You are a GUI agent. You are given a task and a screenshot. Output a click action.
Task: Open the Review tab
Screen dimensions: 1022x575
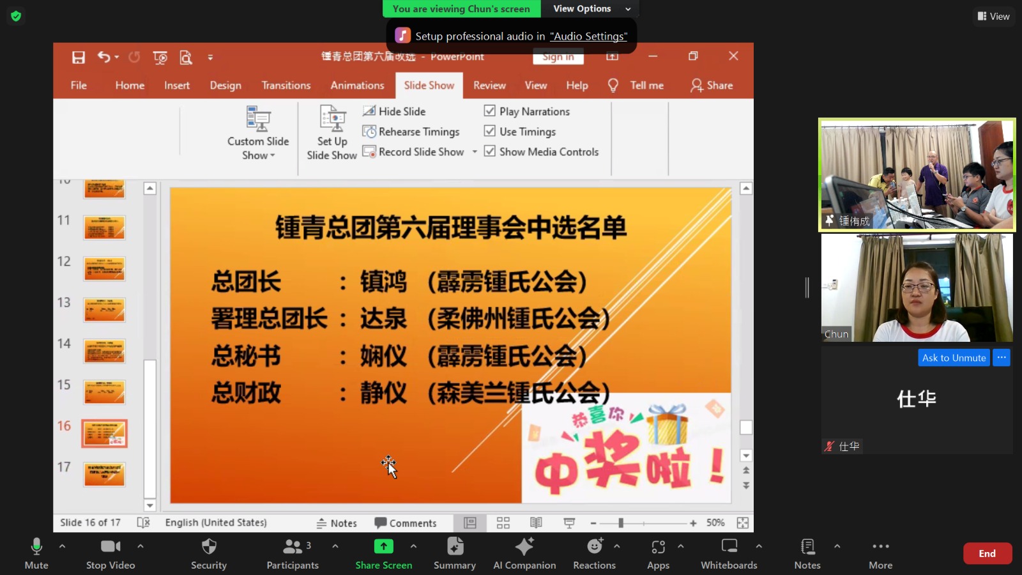tap(489, 85)
